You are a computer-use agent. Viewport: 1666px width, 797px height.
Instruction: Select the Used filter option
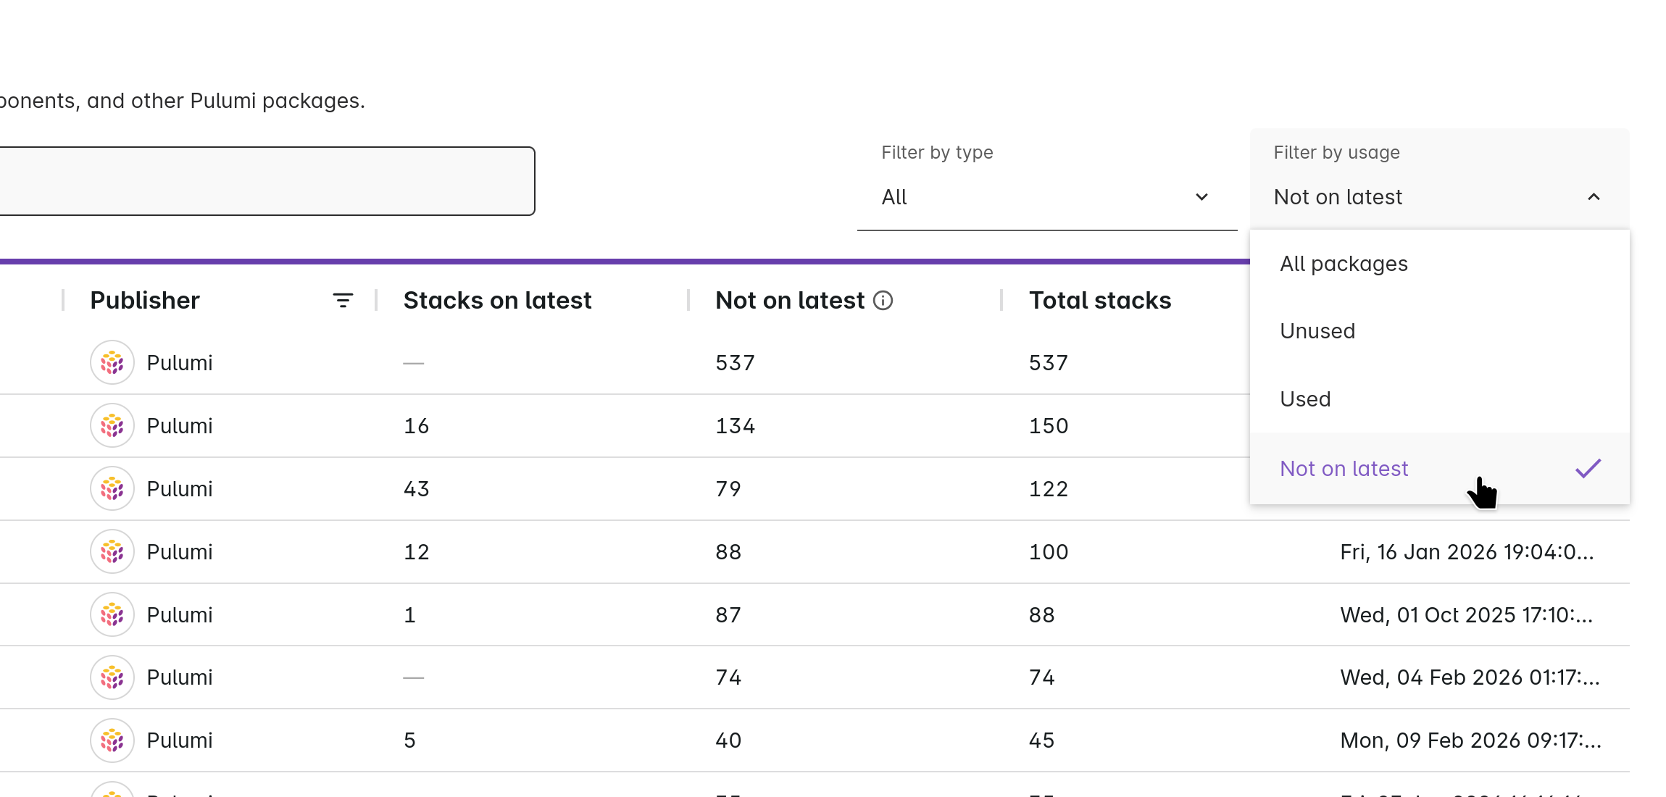[x=1305, y=399]
